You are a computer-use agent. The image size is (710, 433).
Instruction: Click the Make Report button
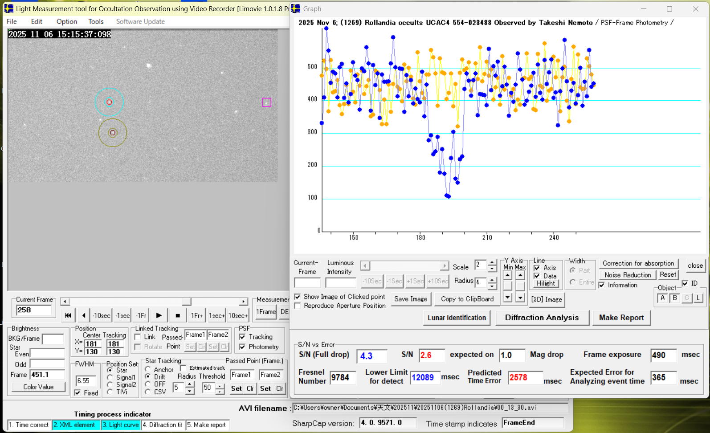(621, 318)
